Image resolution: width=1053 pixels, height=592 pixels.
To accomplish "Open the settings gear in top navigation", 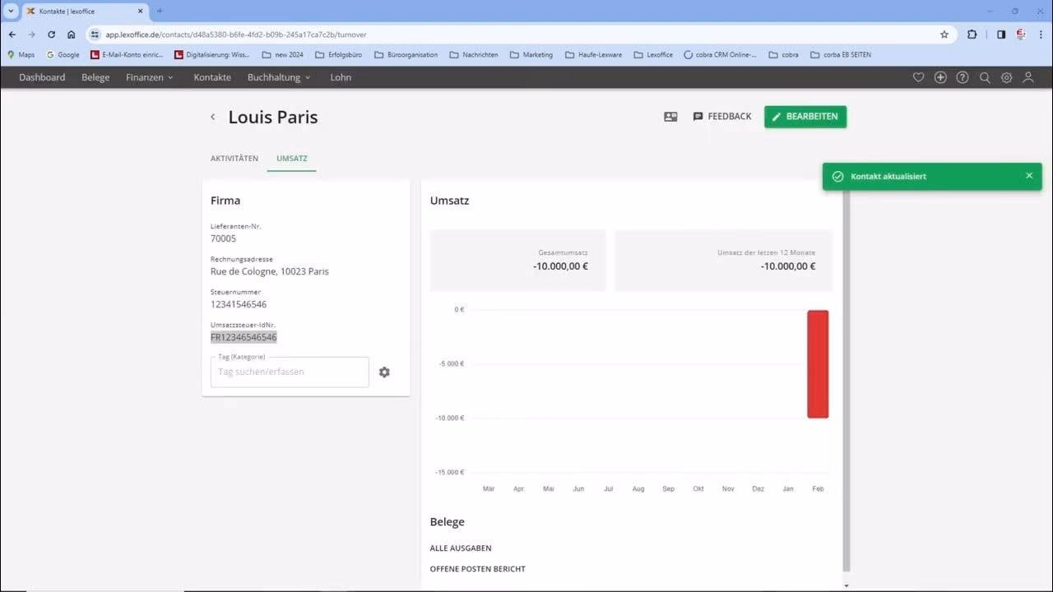I will tap(1006, 77).
